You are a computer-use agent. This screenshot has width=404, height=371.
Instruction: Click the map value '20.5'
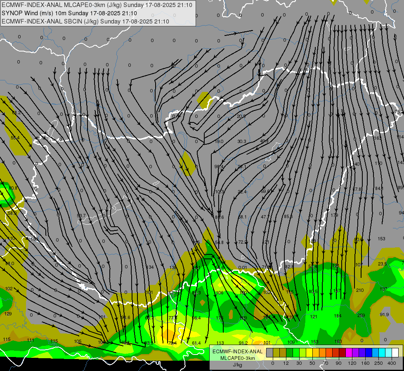pyautogui.click(x=241, y=116)
